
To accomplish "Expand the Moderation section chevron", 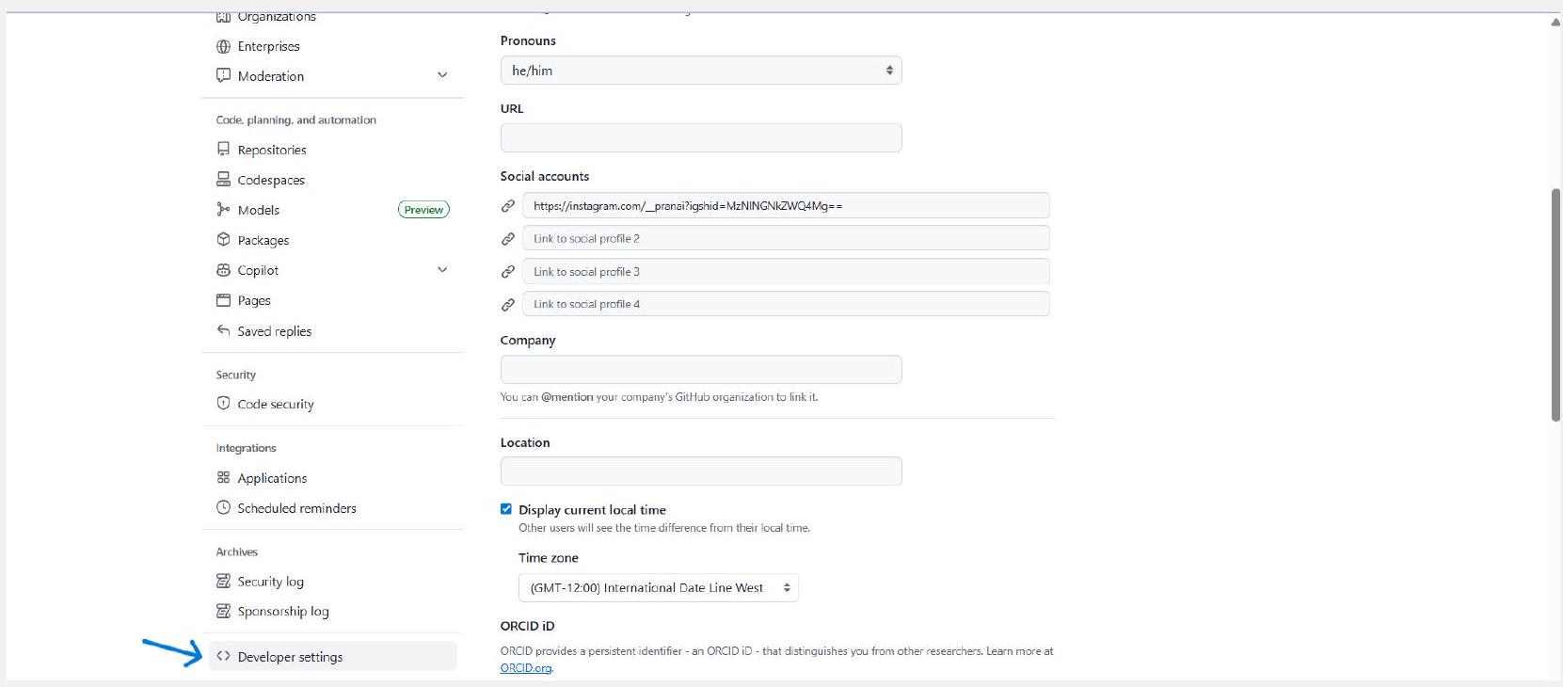I will 442,75.
